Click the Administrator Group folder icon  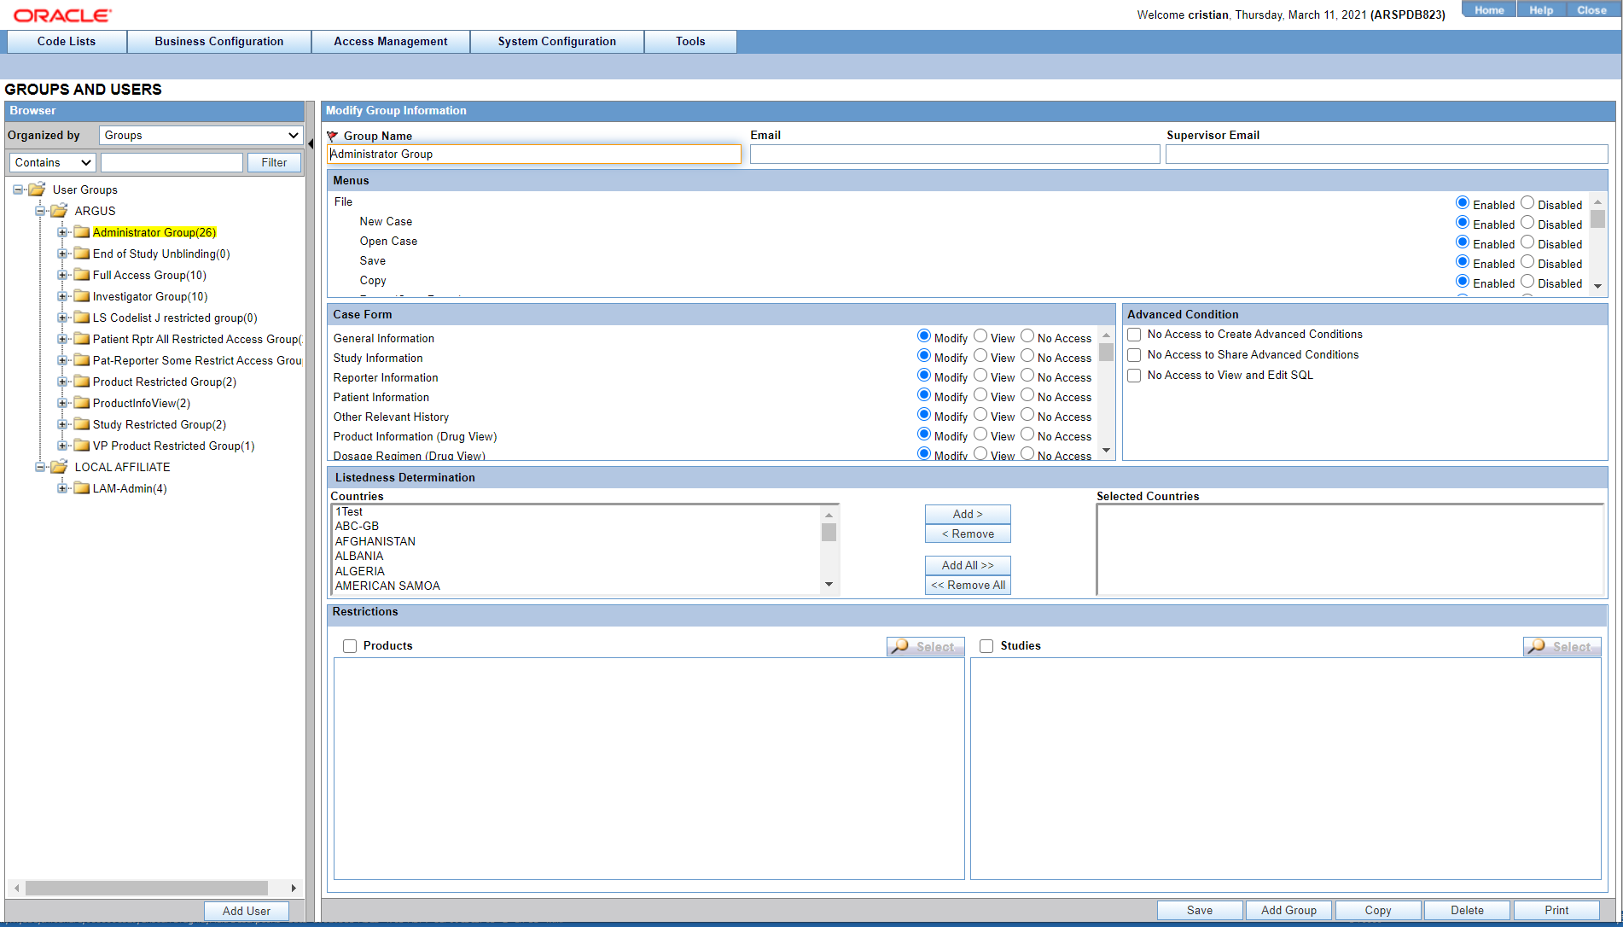coord(81,232)
